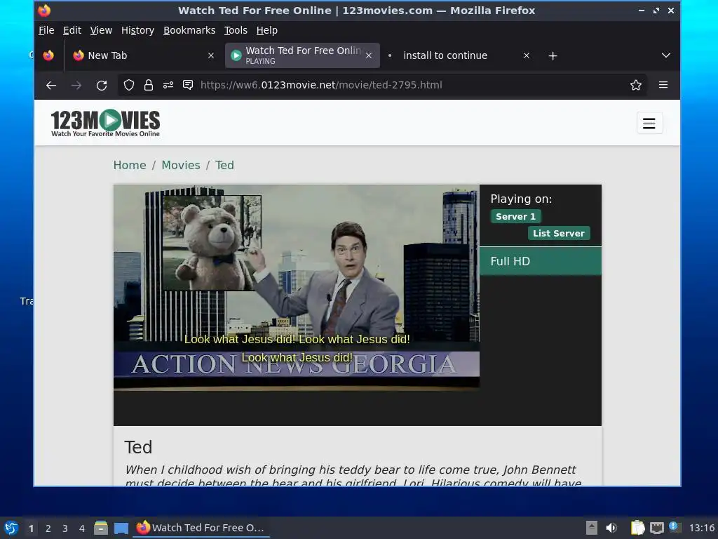718x539 pixels.
Task: Maximize the Firefox window
Action: point(656,11)
